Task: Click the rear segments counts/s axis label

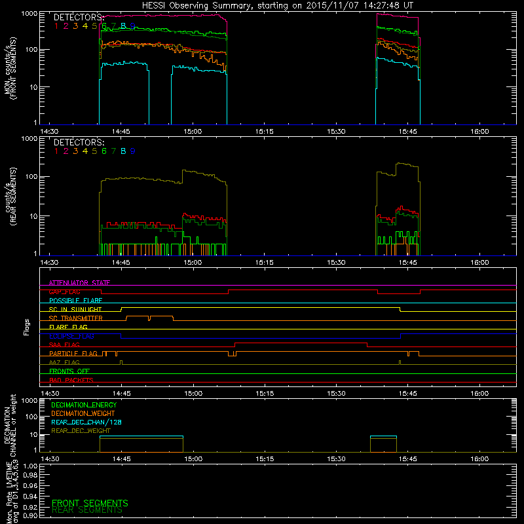Action: 10,196
